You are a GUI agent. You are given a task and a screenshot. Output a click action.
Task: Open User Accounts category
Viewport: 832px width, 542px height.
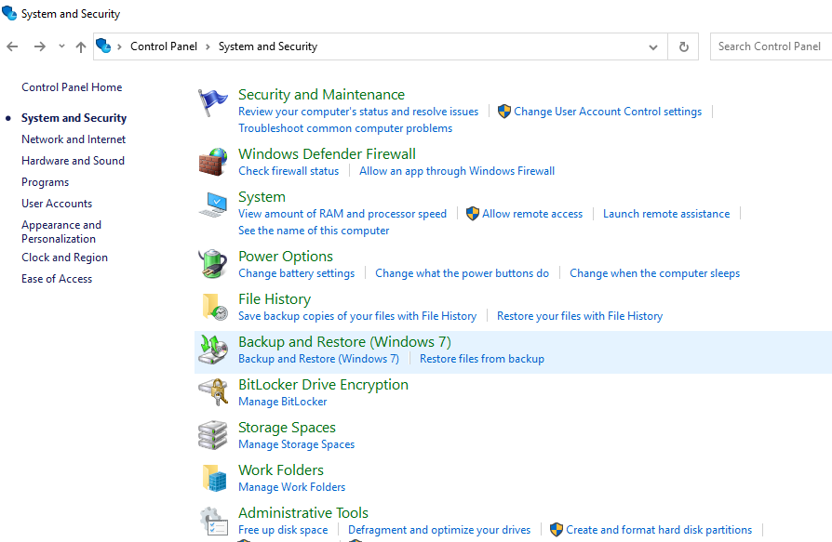click(x=57, y=204)
